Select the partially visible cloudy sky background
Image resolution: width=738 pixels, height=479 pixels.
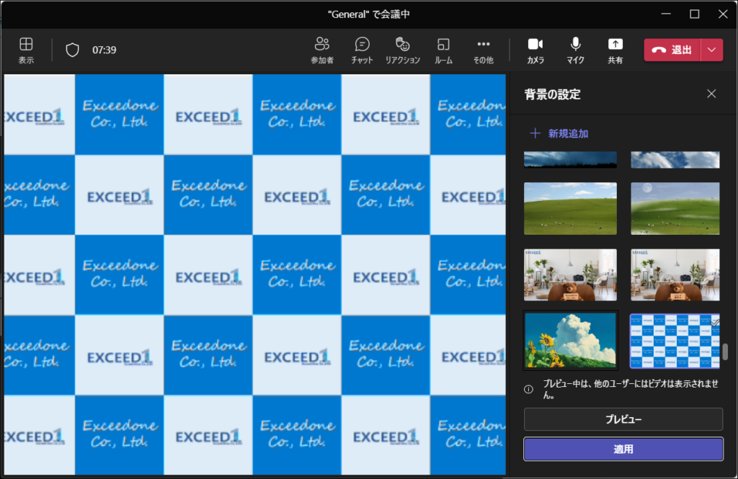pos(675,160)
